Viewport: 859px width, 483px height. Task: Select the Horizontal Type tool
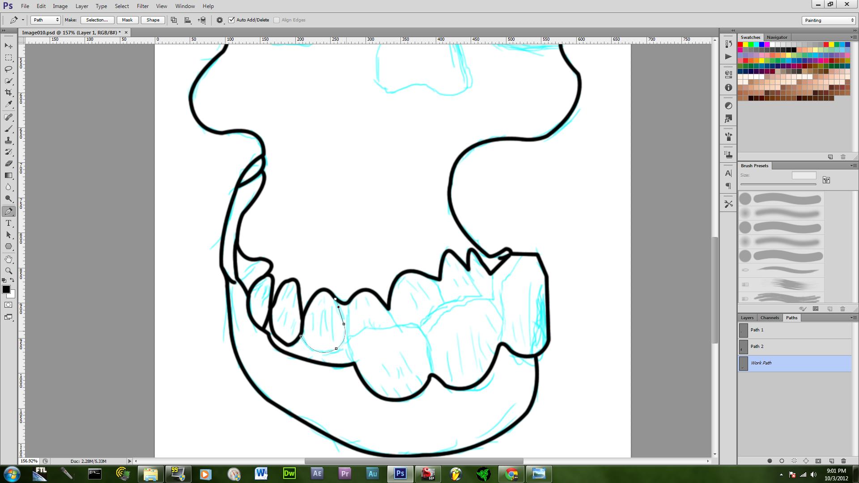click(9, 223)
